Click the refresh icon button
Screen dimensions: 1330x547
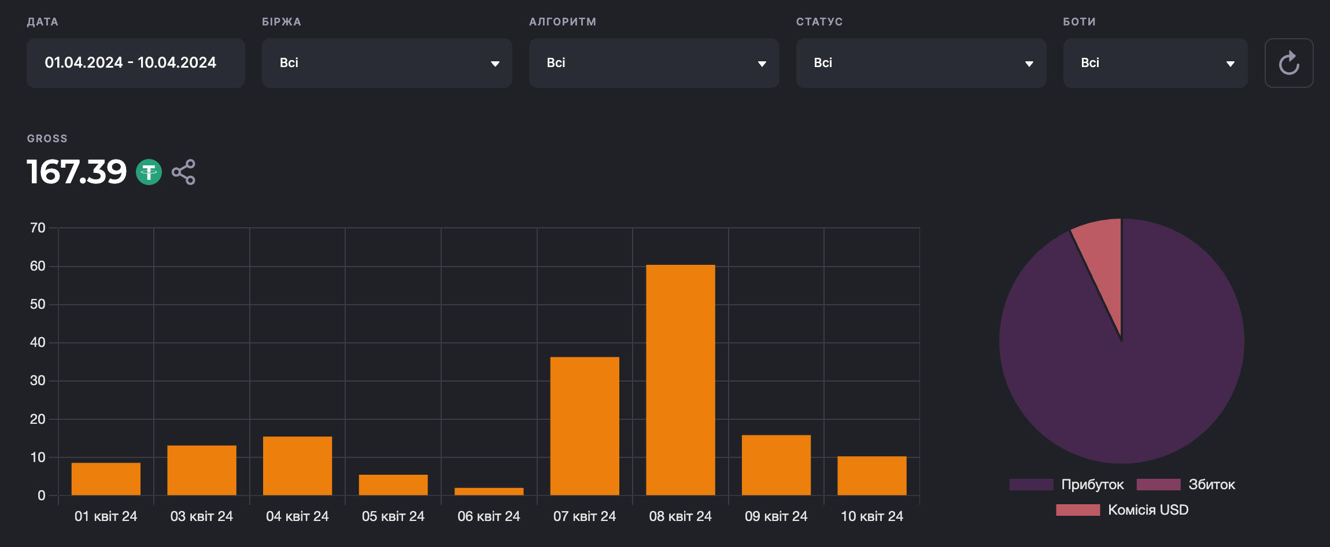[1288, 63]
